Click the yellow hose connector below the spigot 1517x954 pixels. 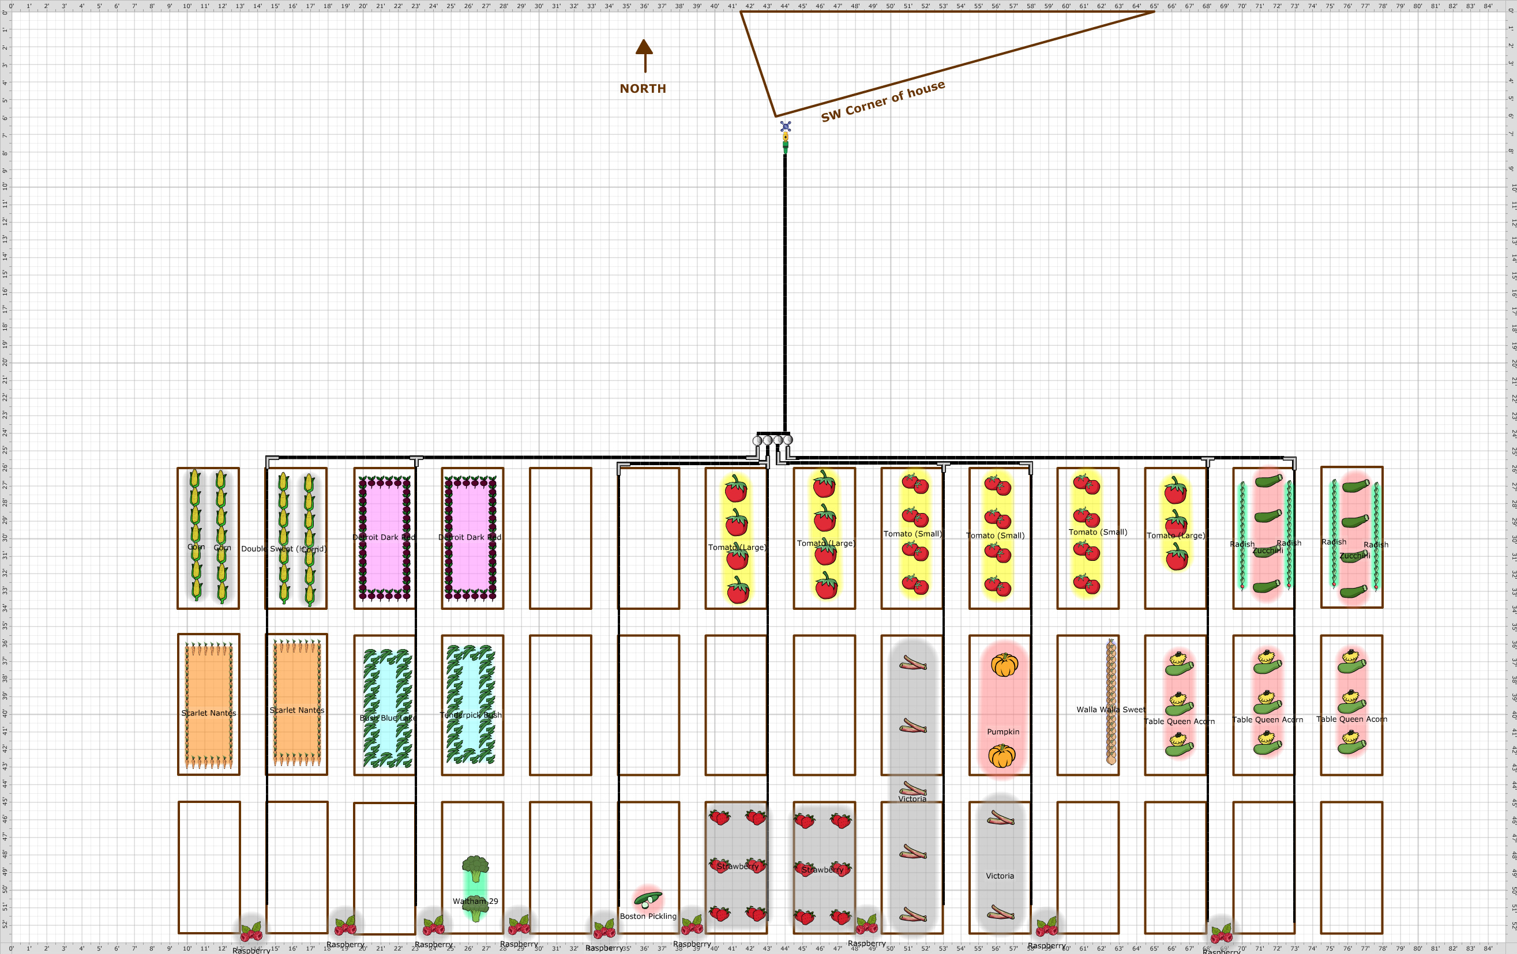coord(786,137)
